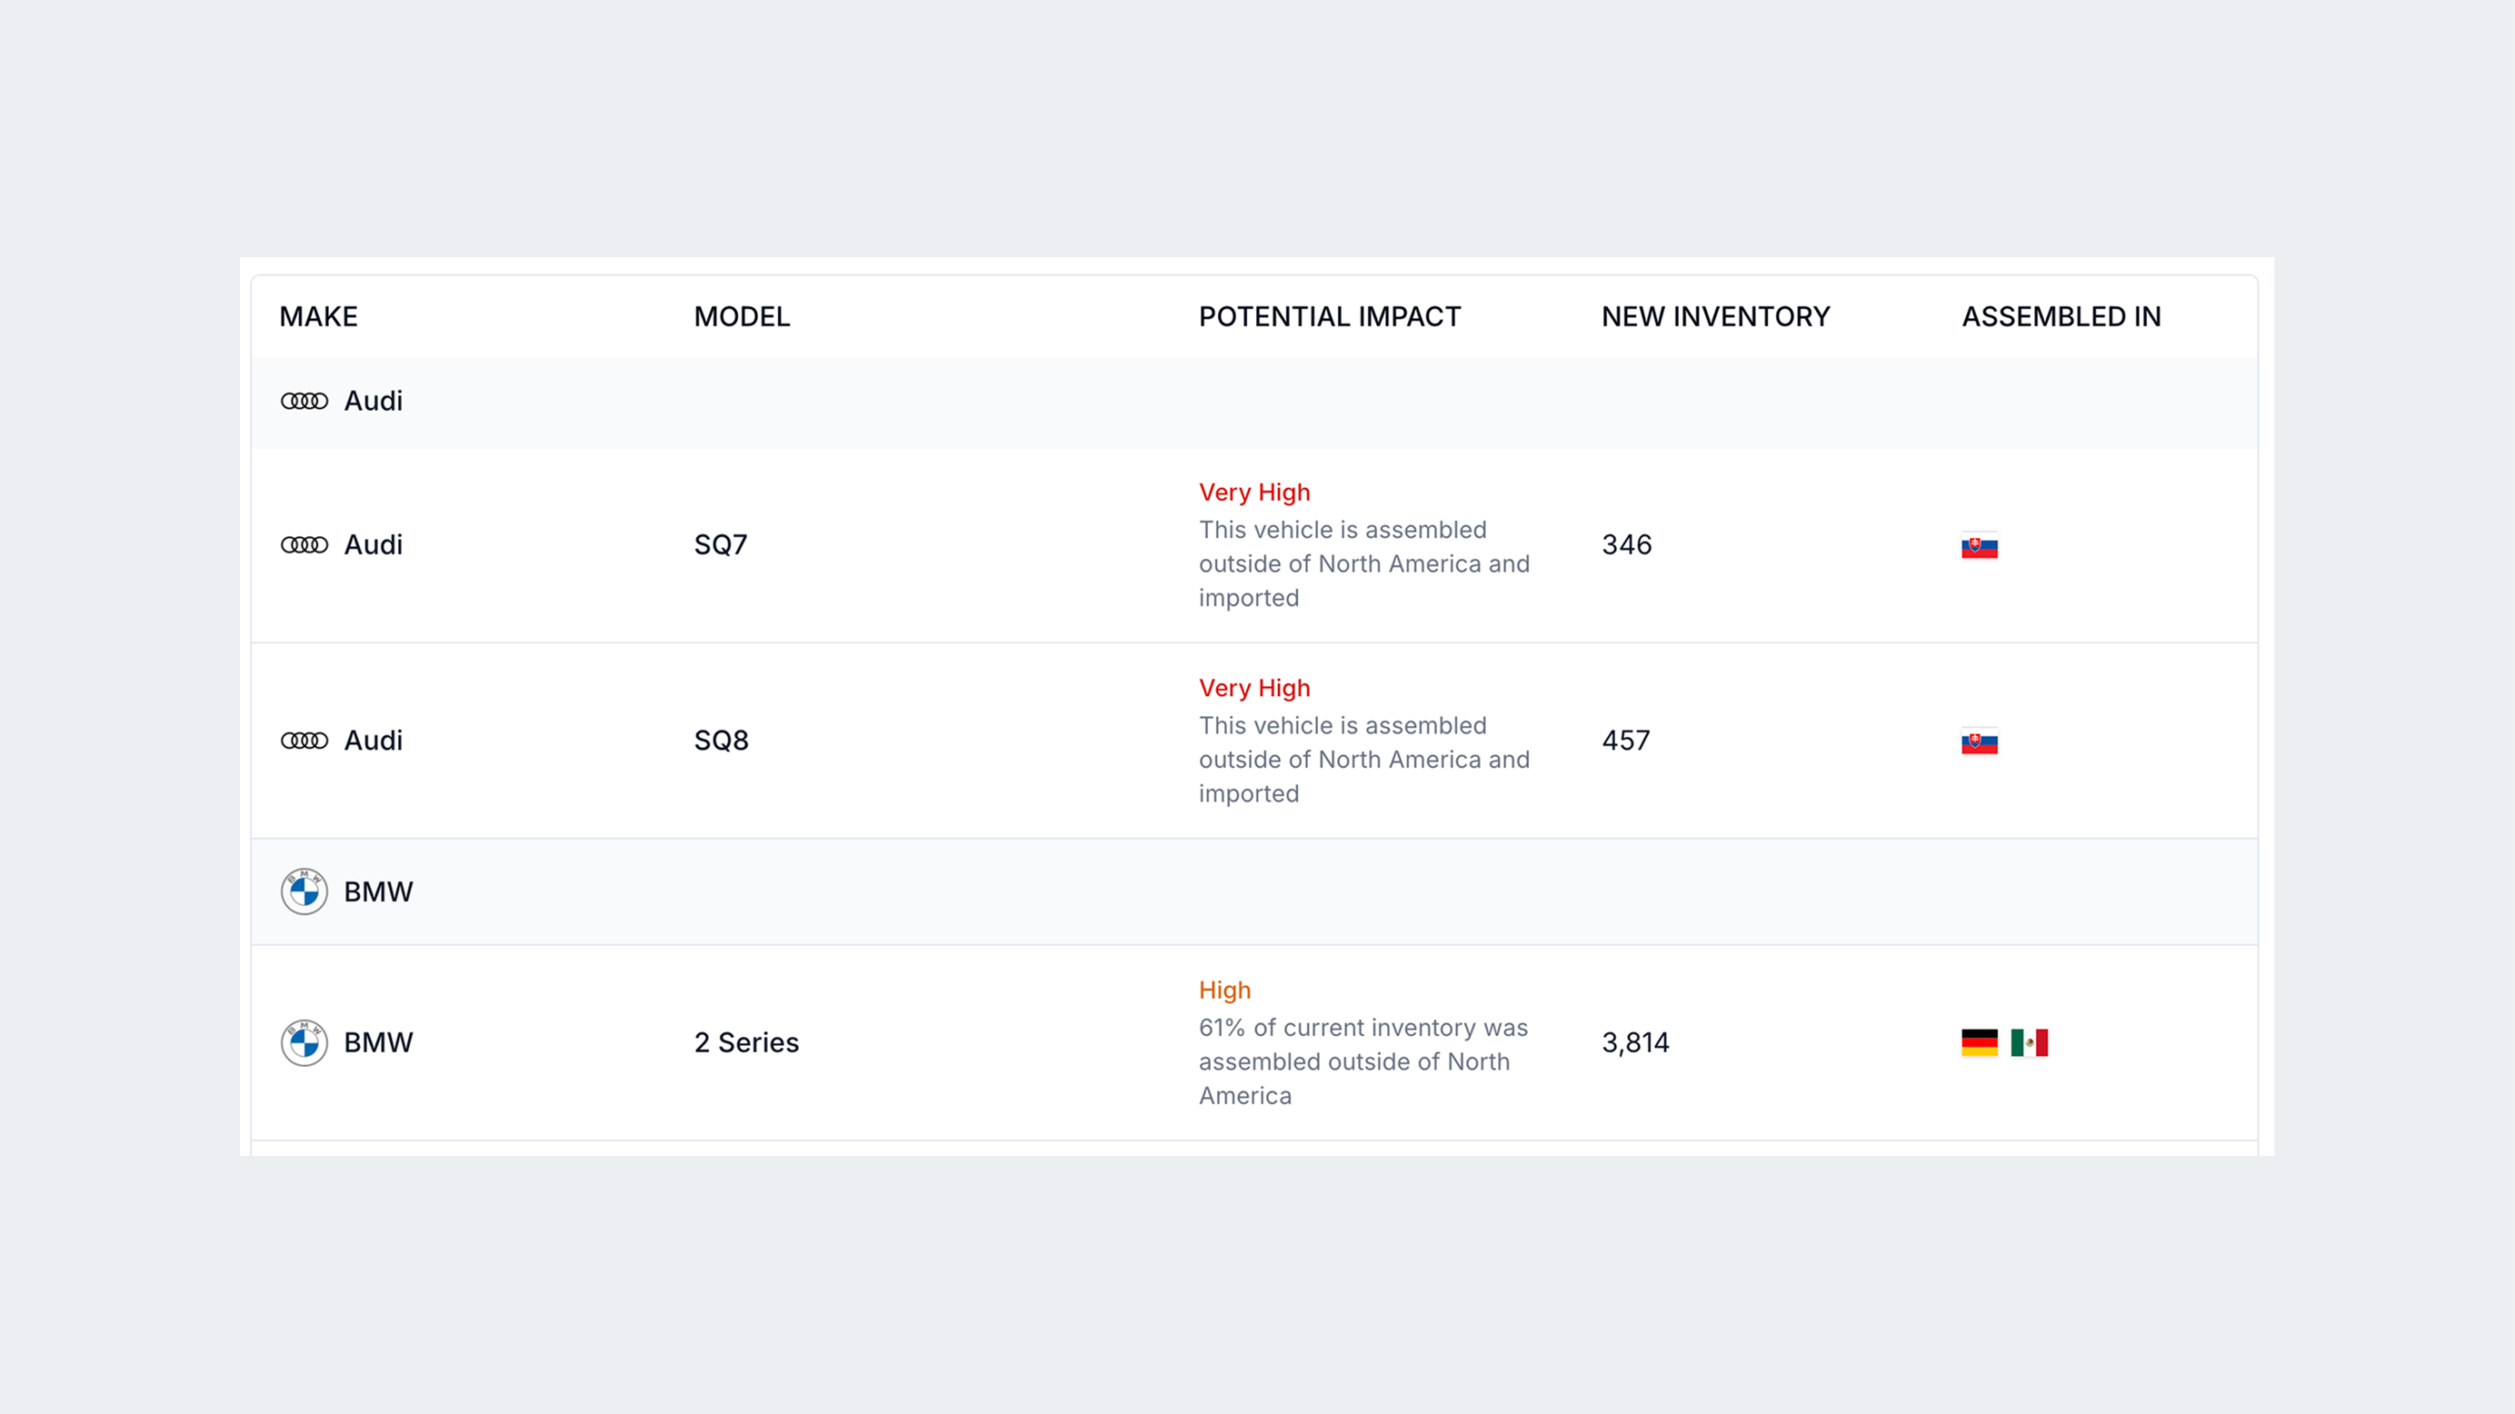Sort by the MODEL column header
The image size is (2515, 1414).
(742, 316)
